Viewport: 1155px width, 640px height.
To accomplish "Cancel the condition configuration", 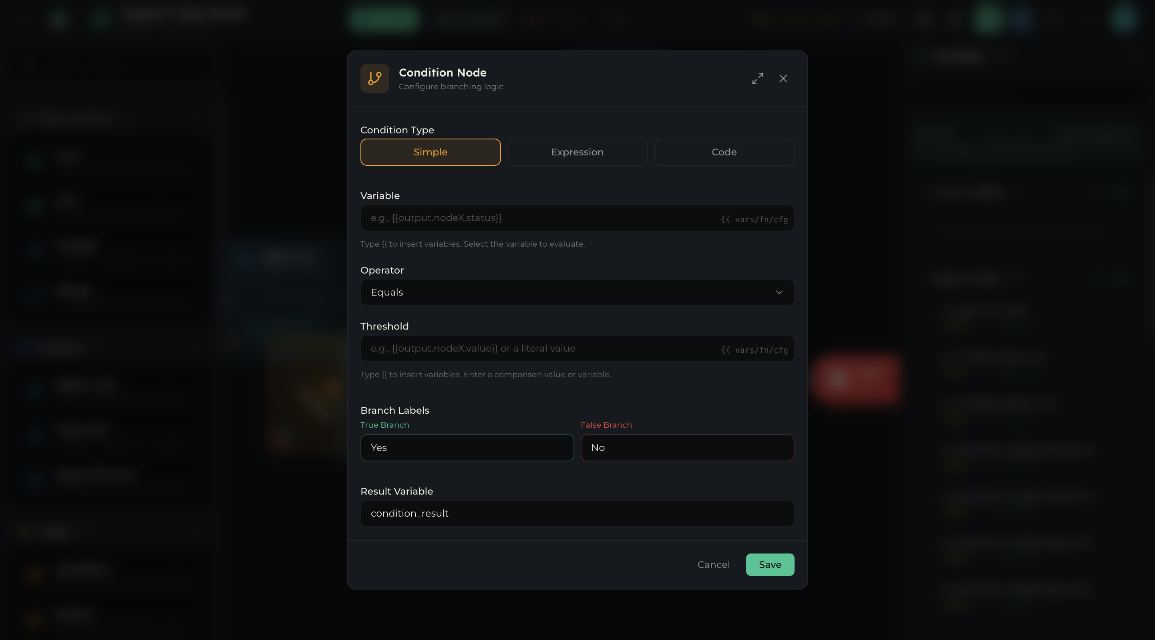I will (x=713, y=565).
